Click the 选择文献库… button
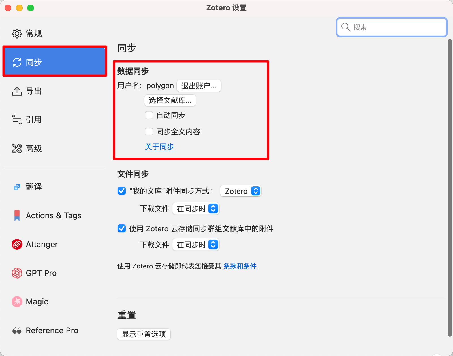453x356 pixels. (x=170, y=100)
